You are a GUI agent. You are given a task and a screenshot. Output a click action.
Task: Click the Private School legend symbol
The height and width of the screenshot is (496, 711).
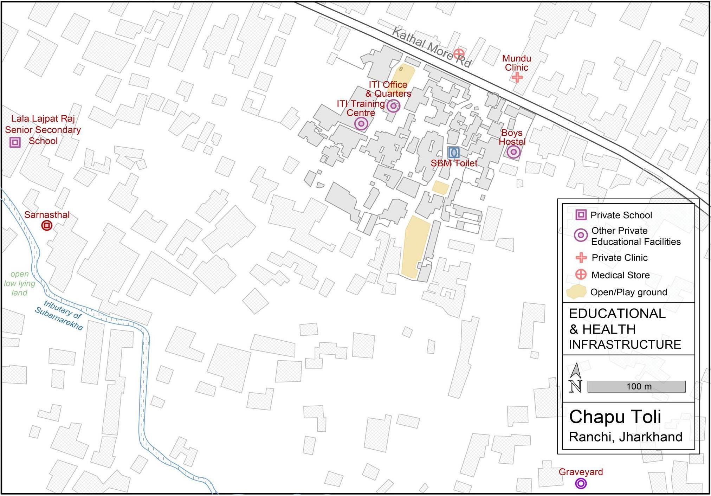point(581,215)
